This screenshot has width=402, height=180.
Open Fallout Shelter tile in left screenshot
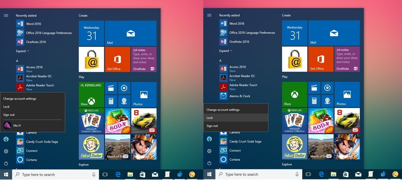point(91,147)
